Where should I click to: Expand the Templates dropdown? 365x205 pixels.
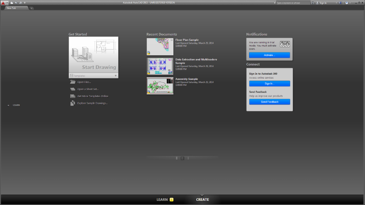pos(116,76)
